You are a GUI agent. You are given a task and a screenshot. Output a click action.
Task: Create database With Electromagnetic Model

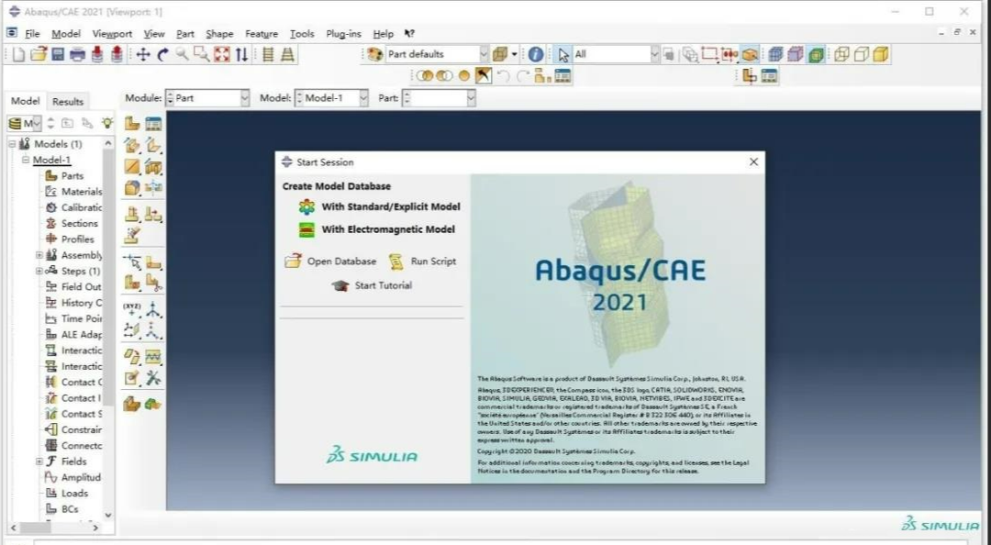[x=377, y=229]
